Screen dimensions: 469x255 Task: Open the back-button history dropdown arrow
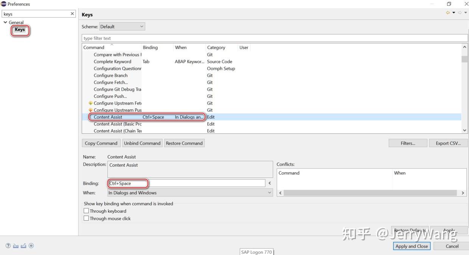point(453,12)
